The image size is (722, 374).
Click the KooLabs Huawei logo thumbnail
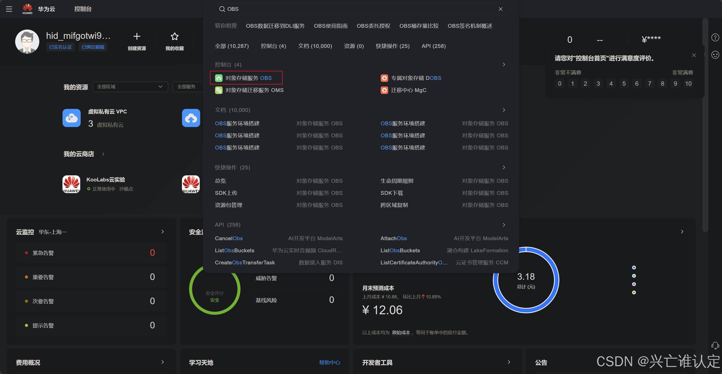[71, 184]
